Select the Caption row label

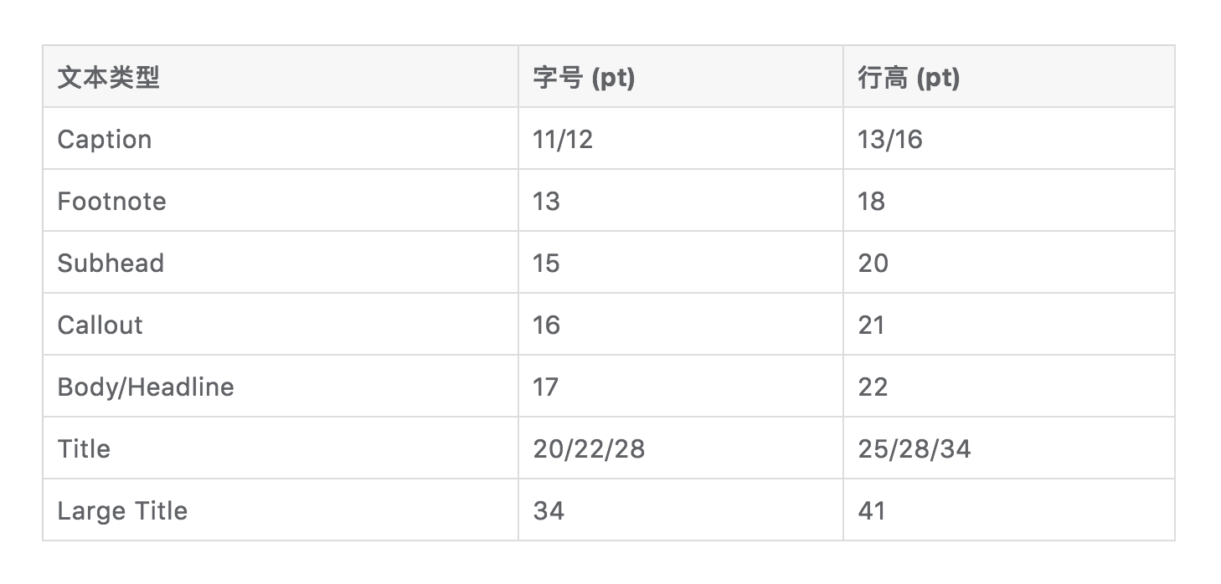pyautogui.click(x=105, y=139)
